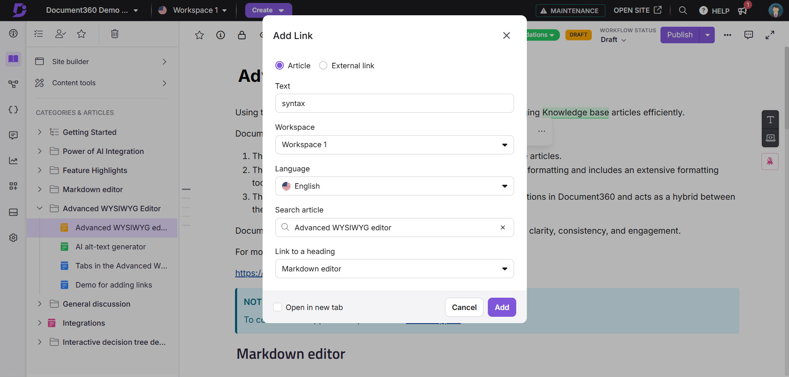Open the Analytics chart icon

pyautogui.click(x=13, y=160)
